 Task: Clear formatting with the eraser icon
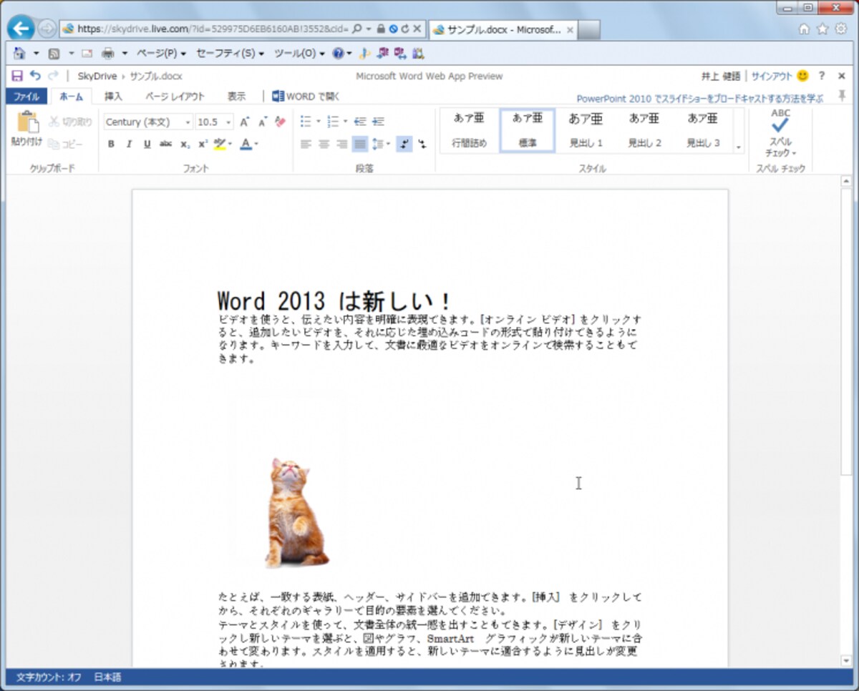click(280, 122)
